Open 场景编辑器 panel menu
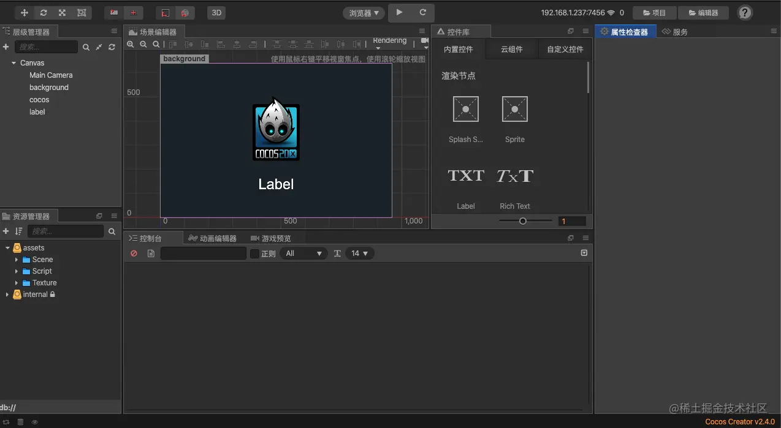Viewport: 781px width, 428px height. pos(422,31)
